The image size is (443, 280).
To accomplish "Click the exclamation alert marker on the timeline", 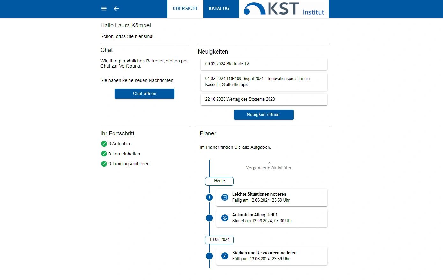I will point(209,197).
